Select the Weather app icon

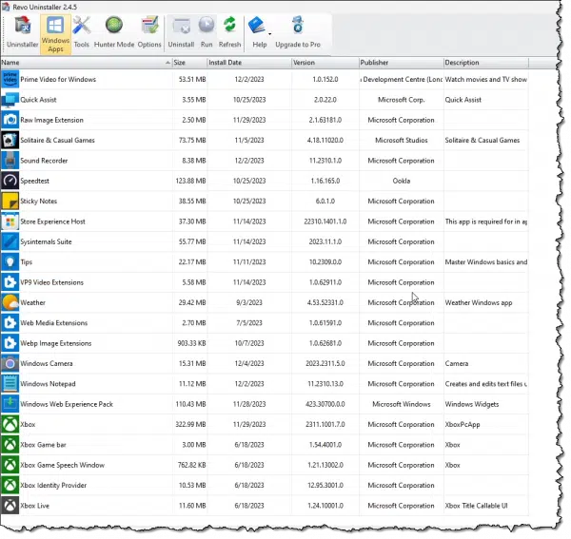click(x=10, y=302)
